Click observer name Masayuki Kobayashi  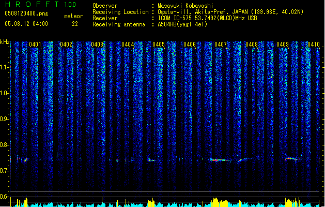click(185, 6)
